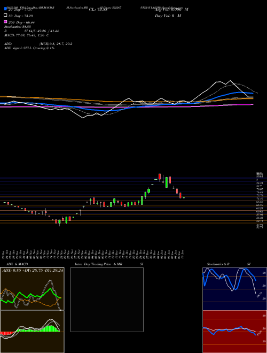Click the '(MGR) 0.8, 28.7, 29.2' ADX values
The width and height of the screenshot is (267, 353).
point(56,44)
